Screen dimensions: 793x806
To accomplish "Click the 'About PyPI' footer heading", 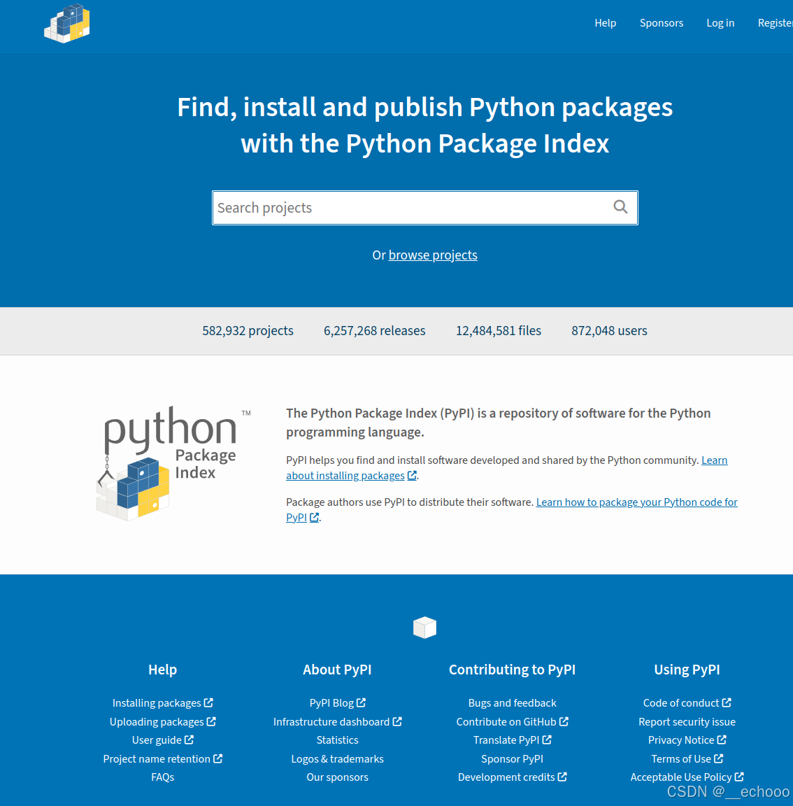I will (337, 670).
